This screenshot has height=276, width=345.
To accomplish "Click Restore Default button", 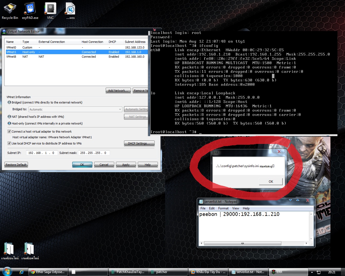I will pyautogui.click(x=16, y=165).
